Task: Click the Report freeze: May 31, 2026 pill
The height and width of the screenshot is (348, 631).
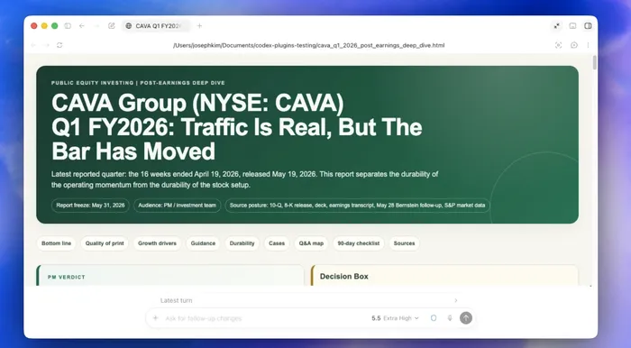Action: tap(90, 206)
